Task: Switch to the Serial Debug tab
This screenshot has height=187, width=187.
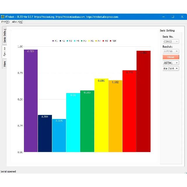Action: coord(5,36)
